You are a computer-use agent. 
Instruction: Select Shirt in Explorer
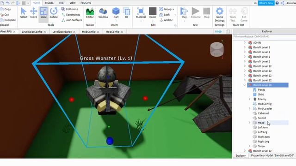[261, 95]
